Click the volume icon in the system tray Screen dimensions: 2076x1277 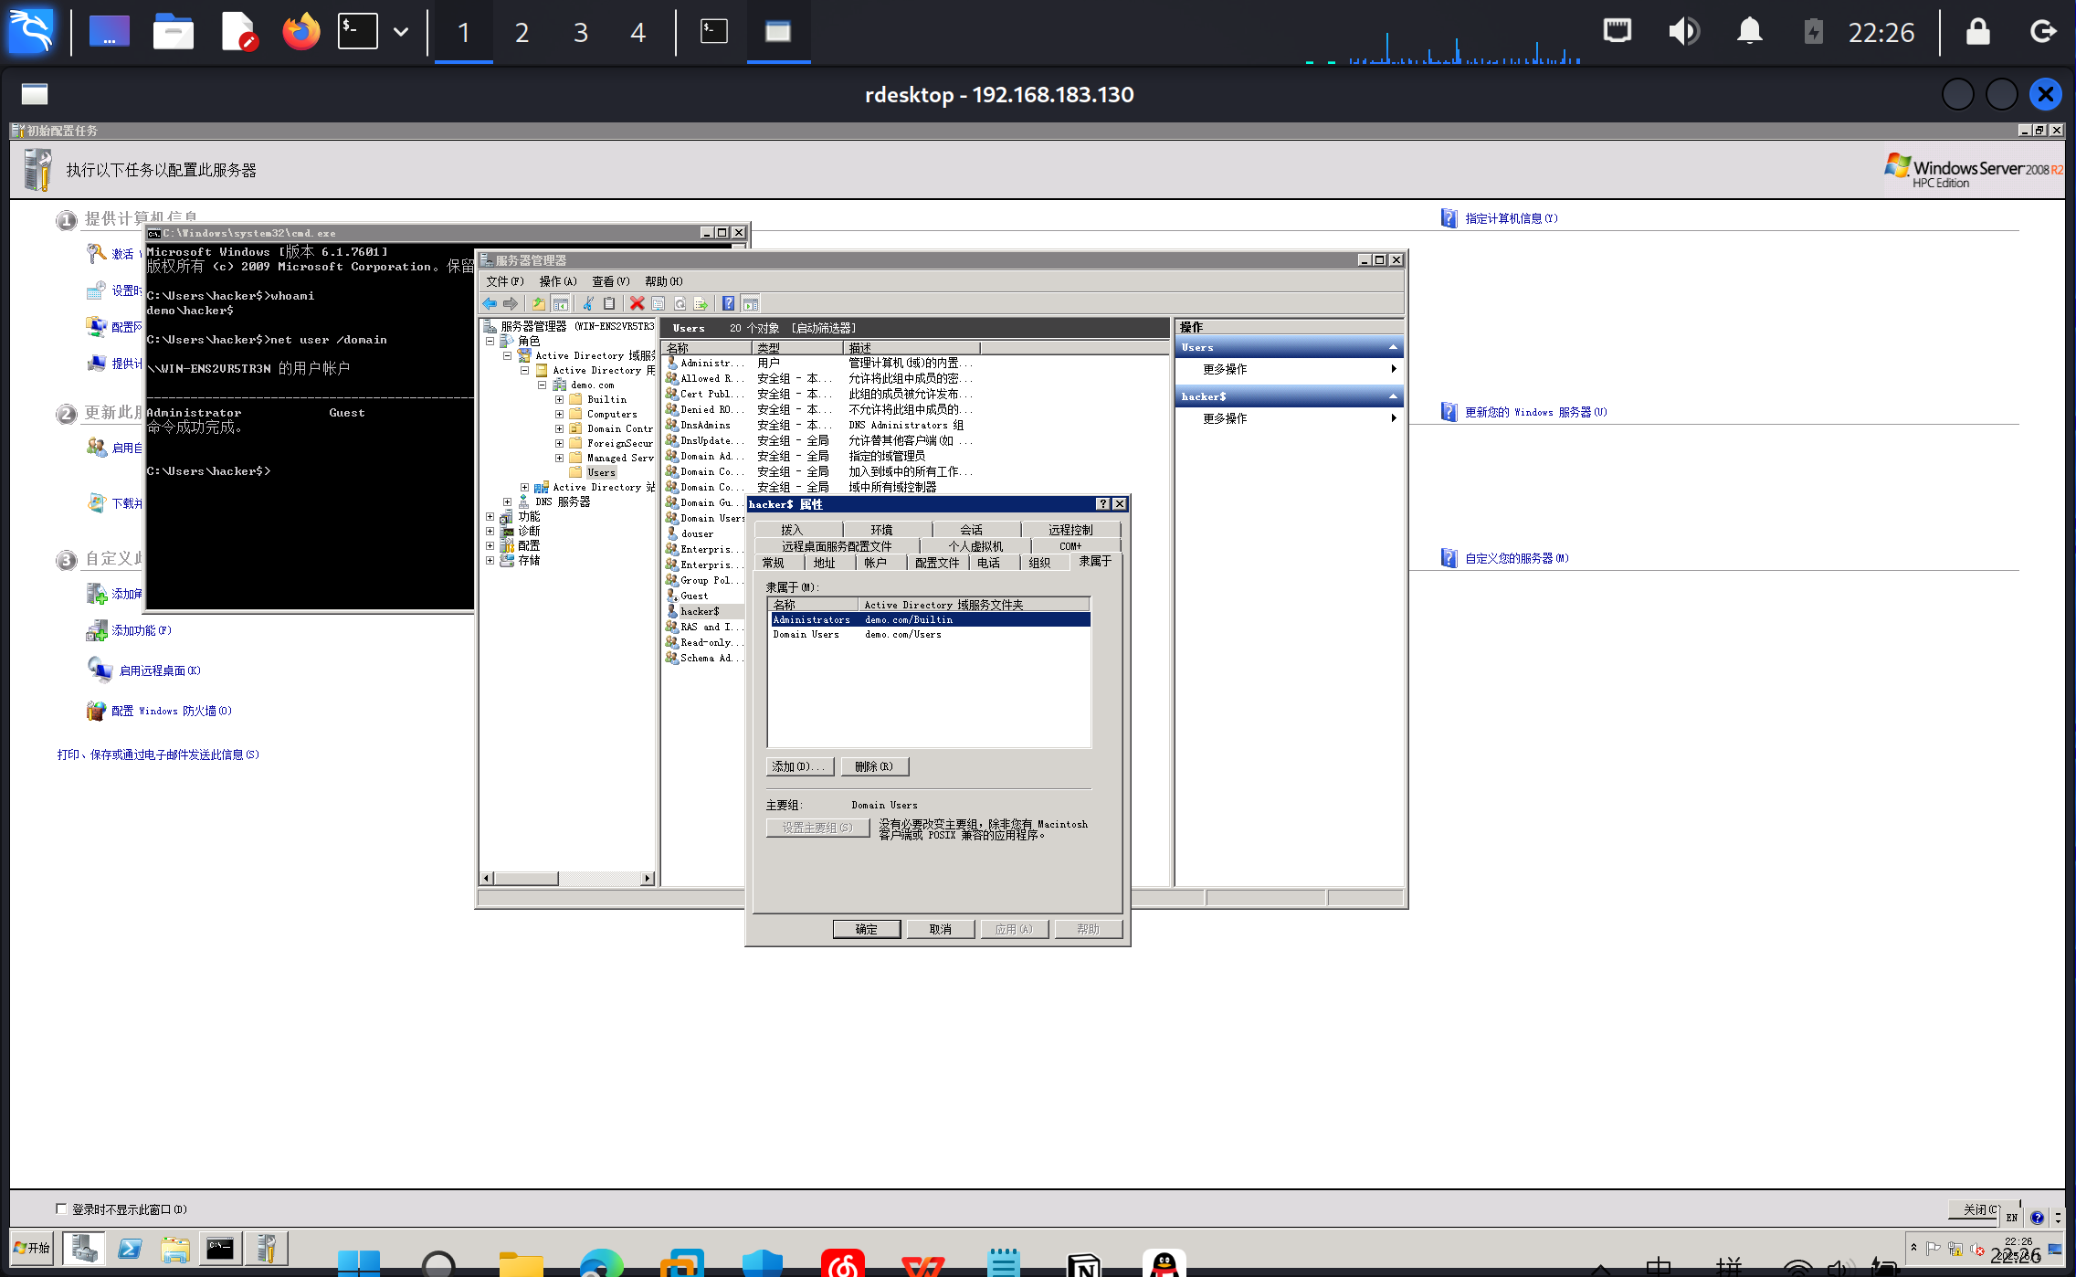coord(1684,32)
